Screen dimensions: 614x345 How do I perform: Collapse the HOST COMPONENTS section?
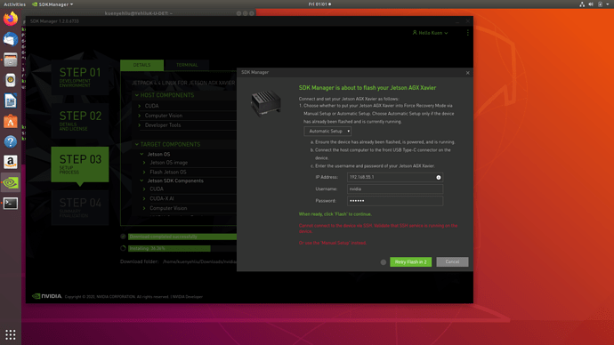point(137,95)
